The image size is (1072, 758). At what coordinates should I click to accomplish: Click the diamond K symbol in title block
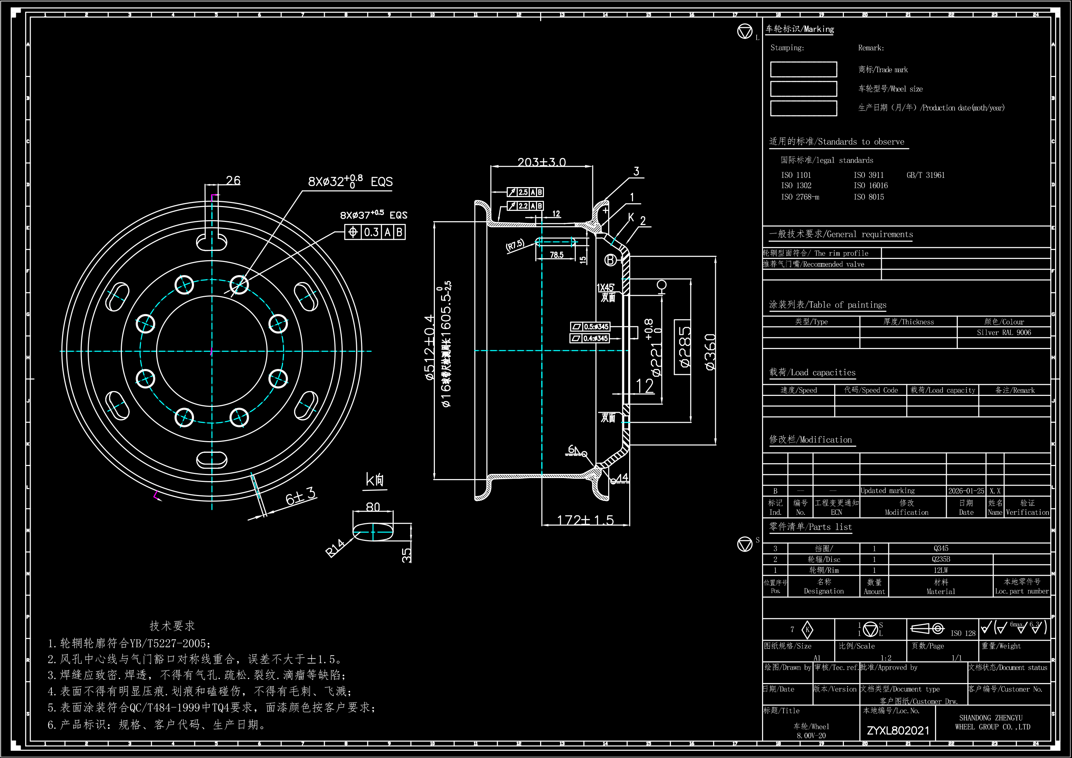coord(807,630)
